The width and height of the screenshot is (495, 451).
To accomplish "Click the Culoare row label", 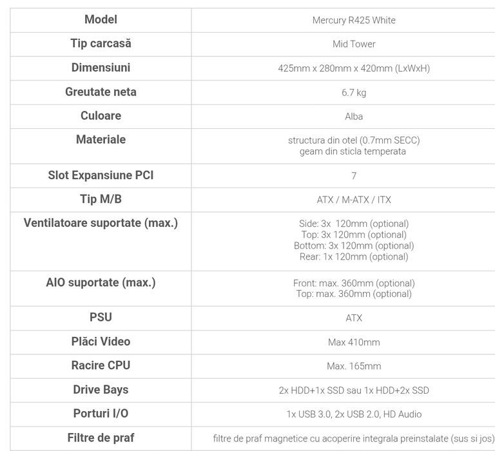I will (101, 116).
